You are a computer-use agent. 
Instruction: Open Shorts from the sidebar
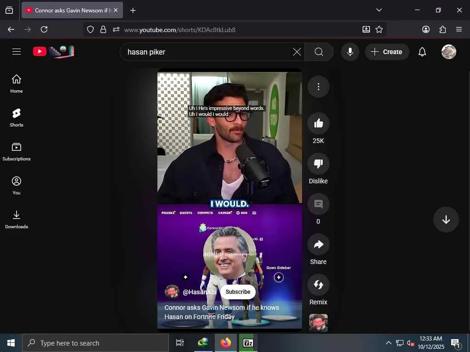pyautogui.click(x=17, y=118)
